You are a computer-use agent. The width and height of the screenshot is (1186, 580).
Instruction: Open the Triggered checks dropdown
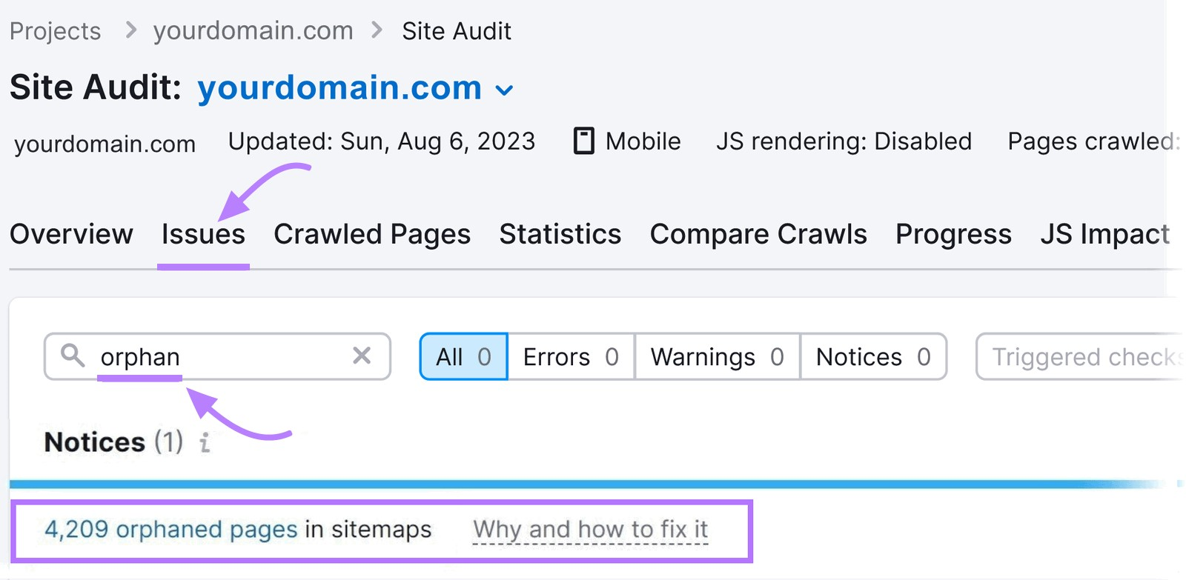click(1080, 356)
